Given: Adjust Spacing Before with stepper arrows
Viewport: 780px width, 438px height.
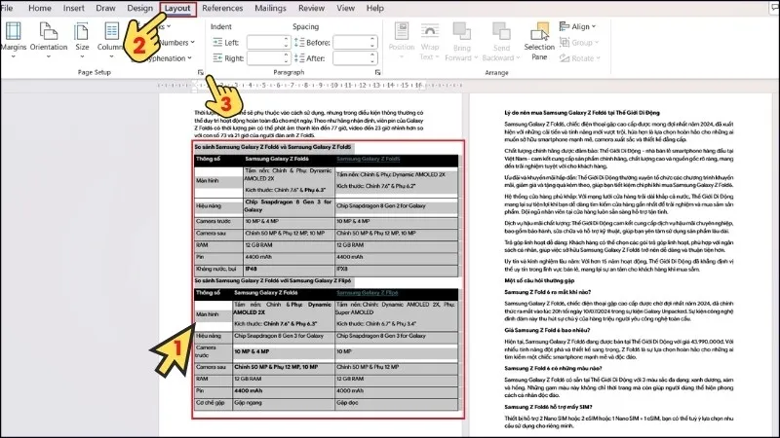Looking at the screenshot, I should pos(372,43).
